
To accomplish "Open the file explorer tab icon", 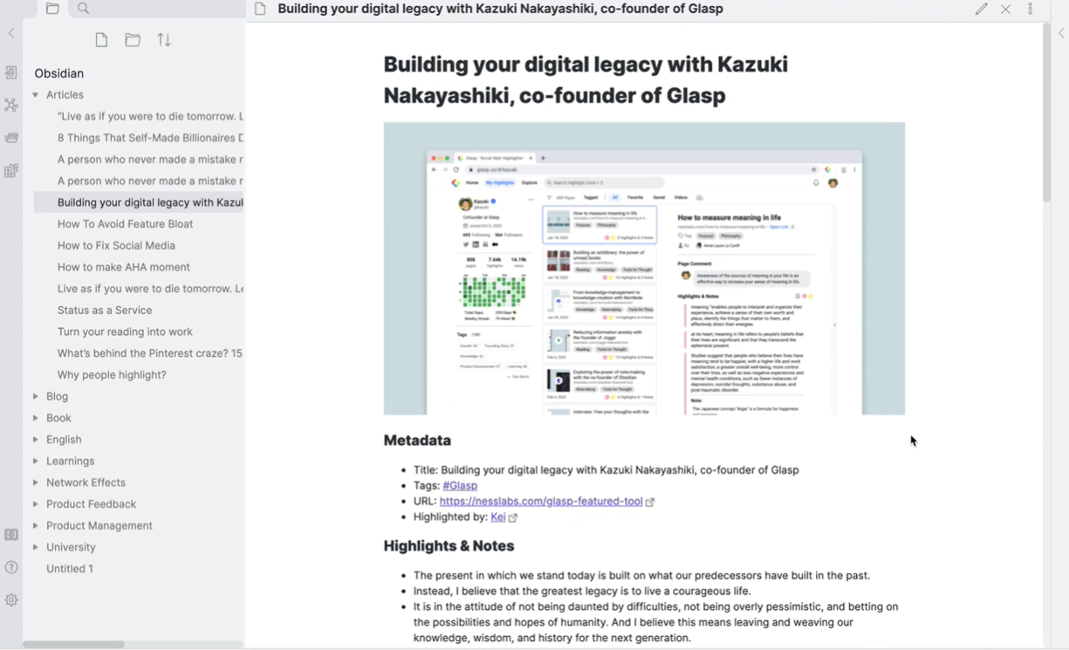I will click(x=52, y=9).
